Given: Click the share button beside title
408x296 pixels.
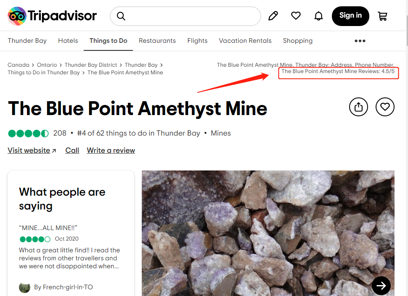Looking at the screenshot, I should tap(358, 107).
